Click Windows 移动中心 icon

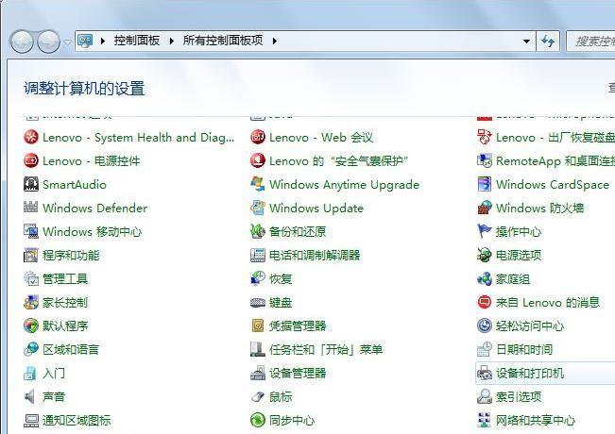[31, 231]
